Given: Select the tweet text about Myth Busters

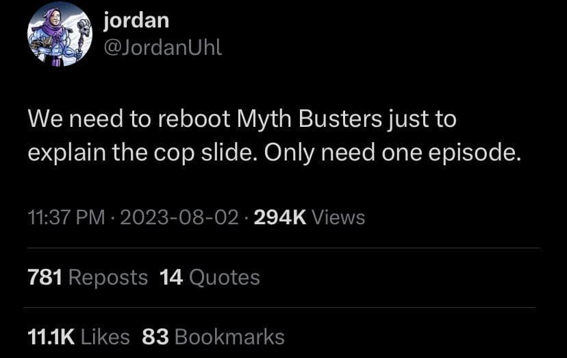Looking at the screenshot, I should [275, 136].
